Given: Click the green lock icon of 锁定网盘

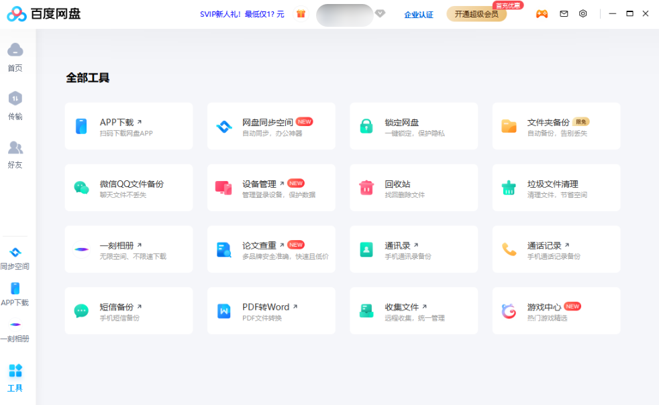Looking at the screenshot, I should [366, 126].
